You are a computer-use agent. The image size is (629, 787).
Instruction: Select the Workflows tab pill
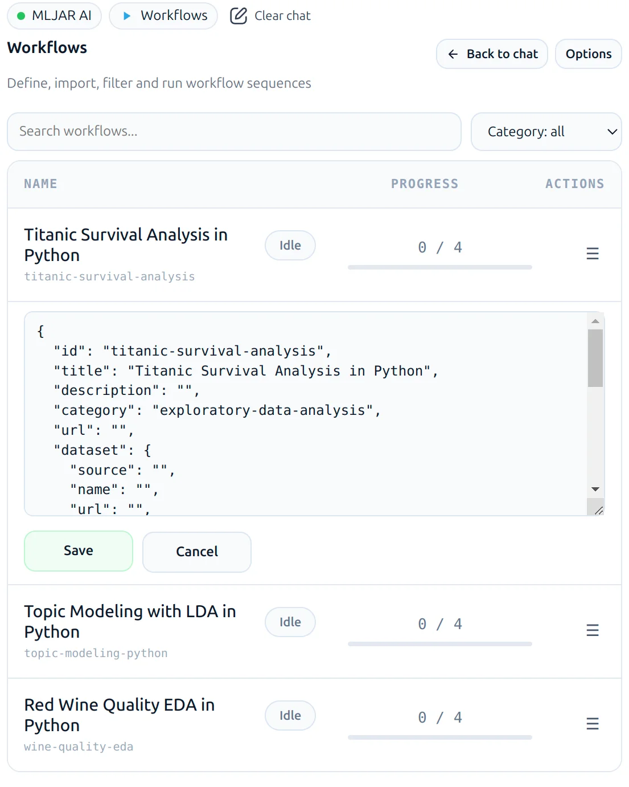pos(163,16)
